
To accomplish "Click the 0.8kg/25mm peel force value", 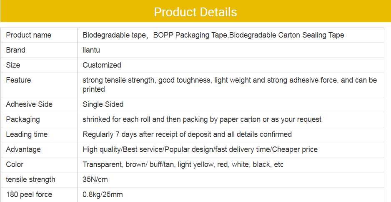I will [103, 194].
